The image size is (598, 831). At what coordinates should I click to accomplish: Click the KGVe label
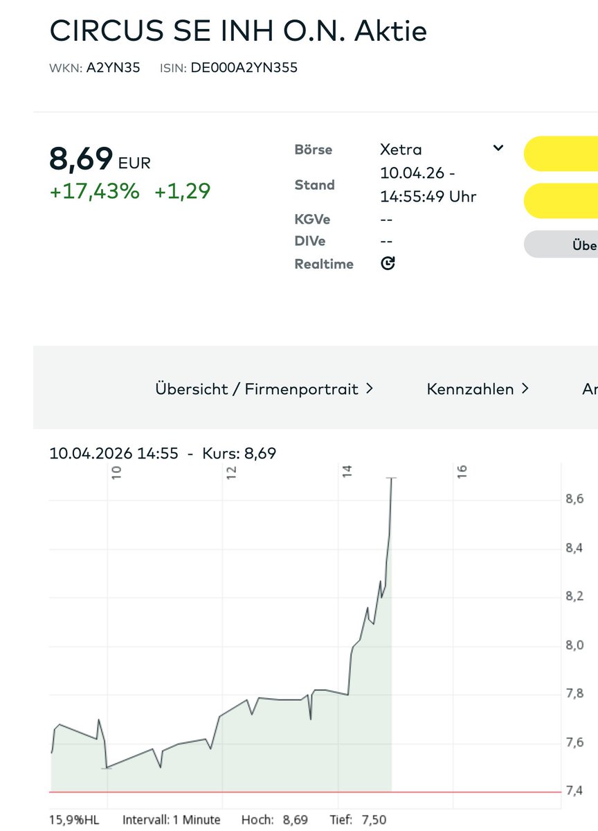(x=312, y=220)
